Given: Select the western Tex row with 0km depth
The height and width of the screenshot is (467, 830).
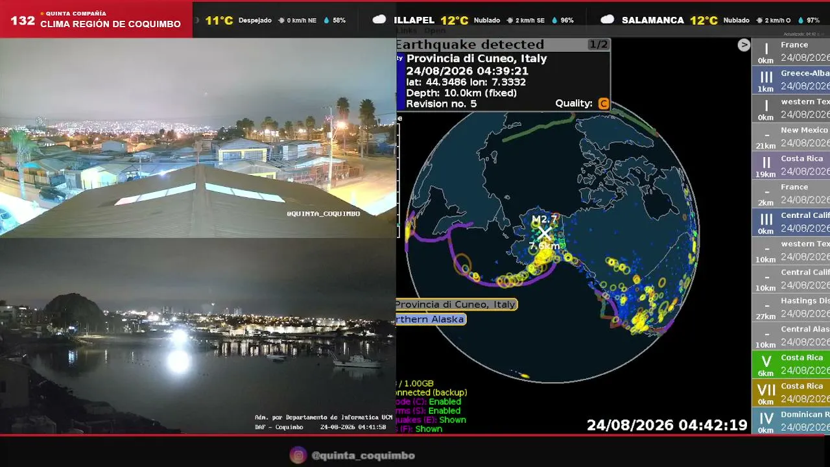Looking at the screenshot, I should click(791, 109).
